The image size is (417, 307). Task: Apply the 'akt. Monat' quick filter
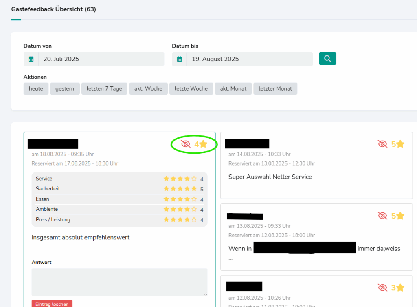(233, 88)
